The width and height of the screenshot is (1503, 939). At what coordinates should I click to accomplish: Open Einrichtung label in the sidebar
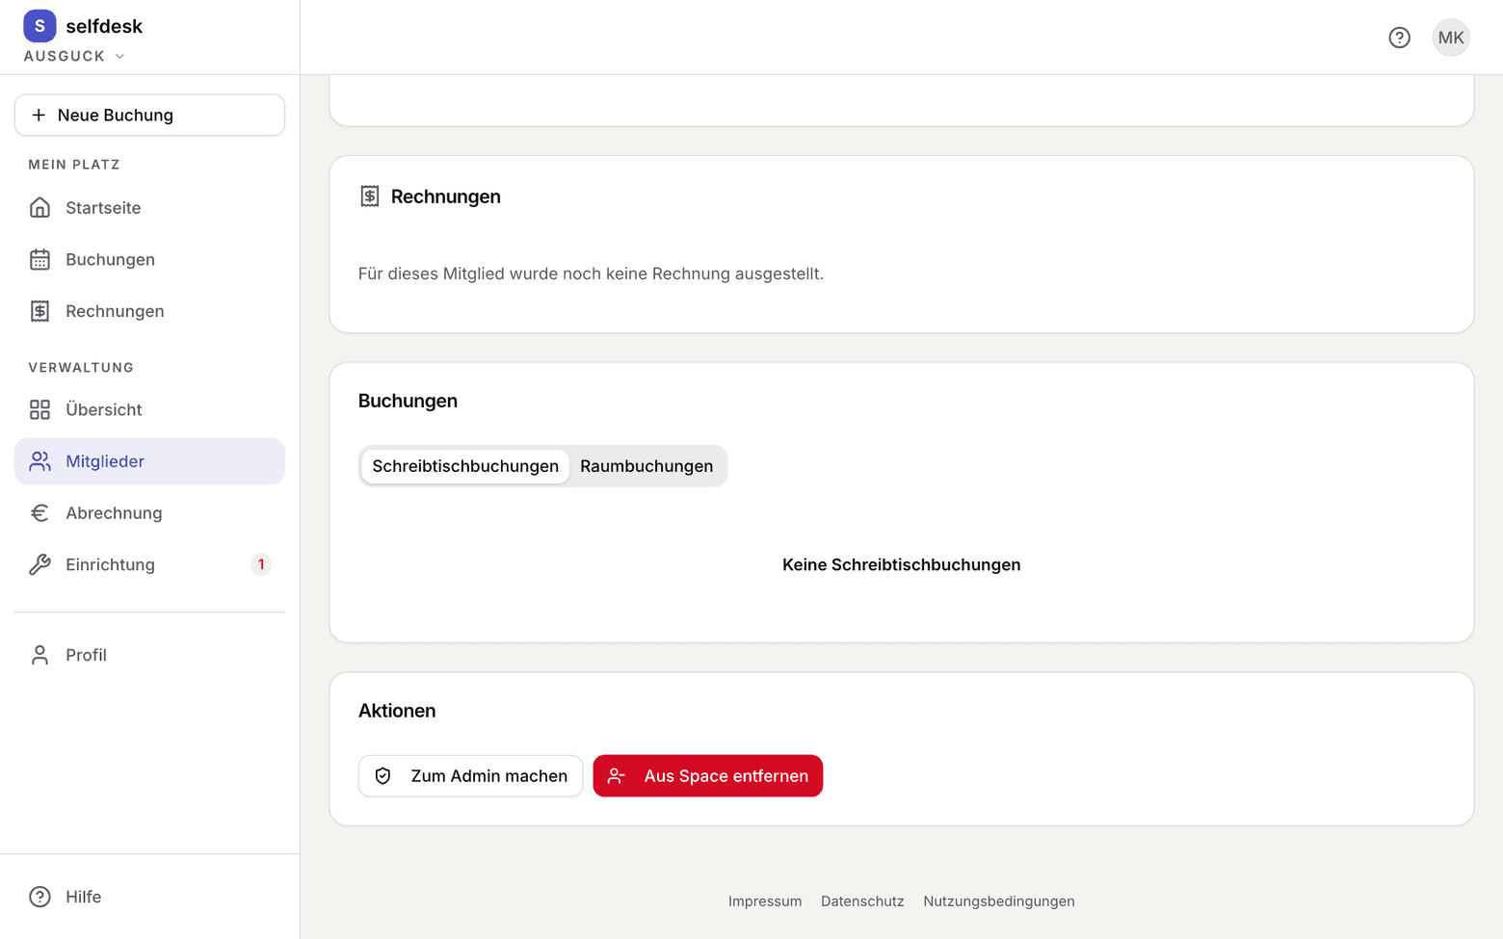(110, 565)
